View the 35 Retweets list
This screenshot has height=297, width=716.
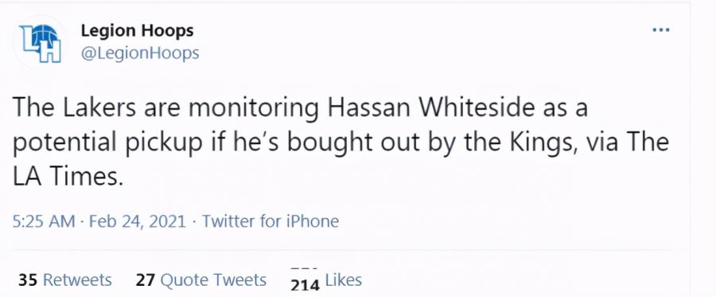pyautogui.click(x=65, y=279)
